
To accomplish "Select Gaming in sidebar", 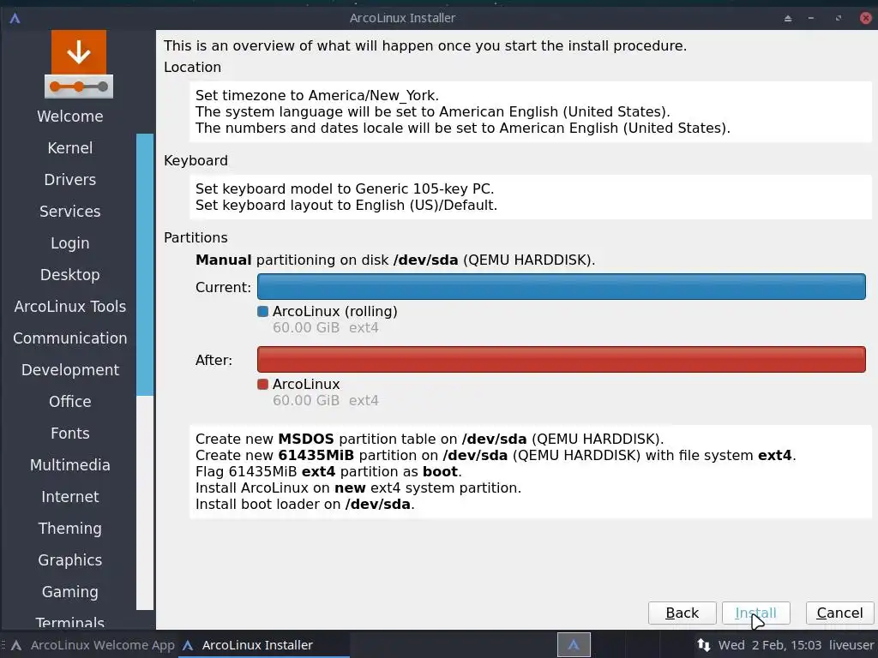I will [70, 592].
